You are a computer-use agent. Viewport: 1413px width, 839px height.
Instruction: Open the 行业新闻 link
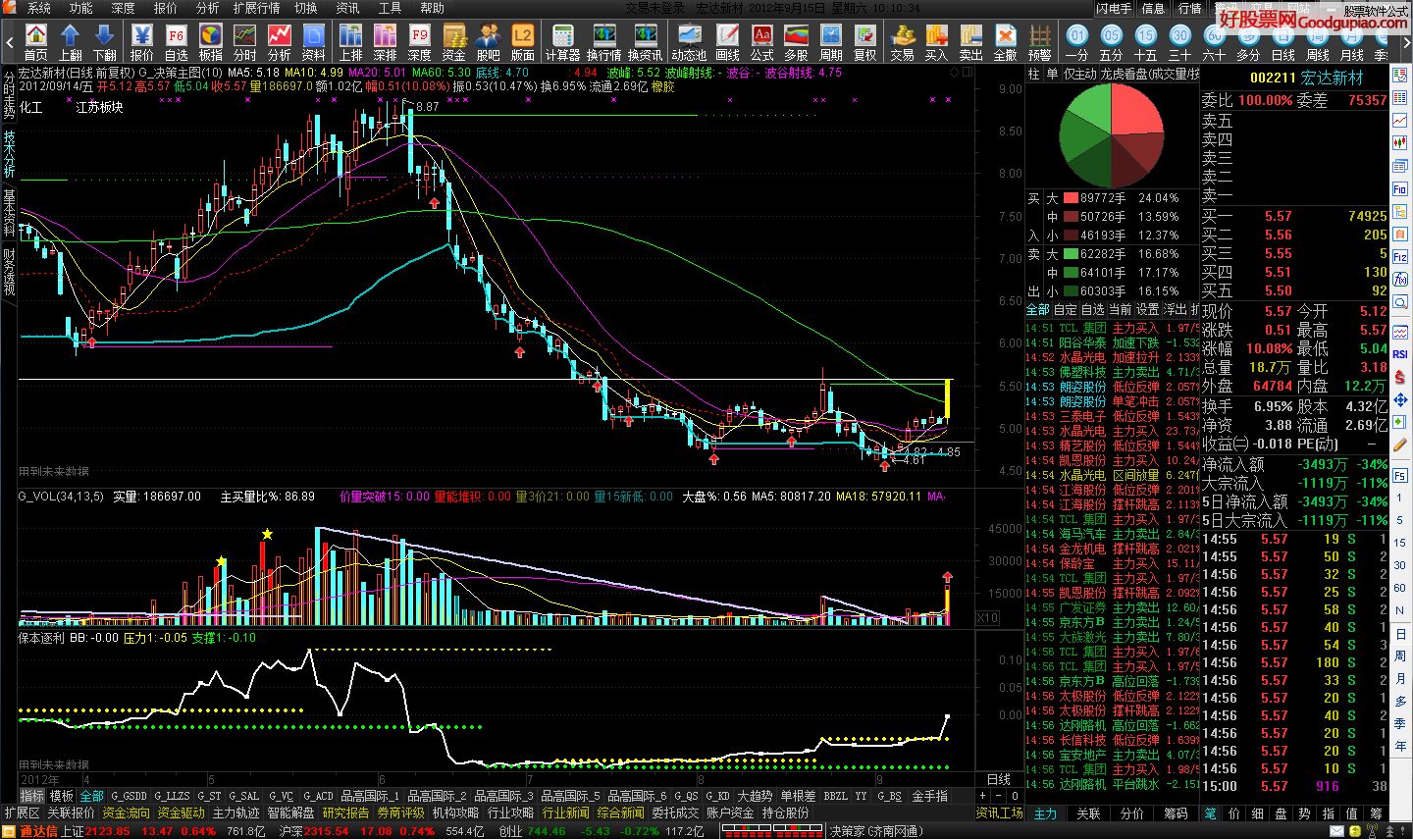click(566, 813)
